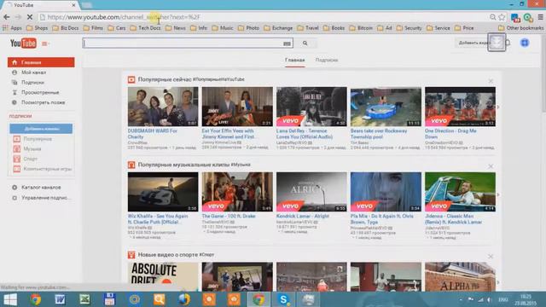The image size is (546, 307).
Task: Open the Jidenna - Classic Man thumbnail
Action: pyautogui.click(x=460, y=192)
